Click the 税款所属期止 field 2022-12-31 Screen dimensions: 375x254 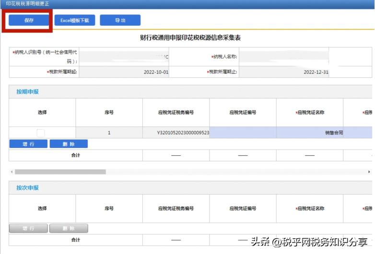[x=284, y=72]
